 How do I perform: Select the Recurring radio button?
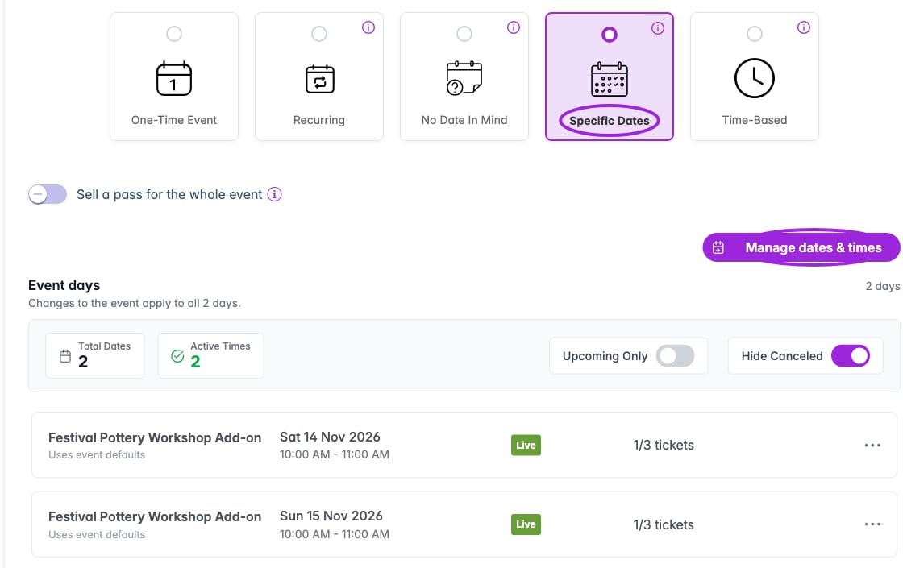click(x=319, y=34)
